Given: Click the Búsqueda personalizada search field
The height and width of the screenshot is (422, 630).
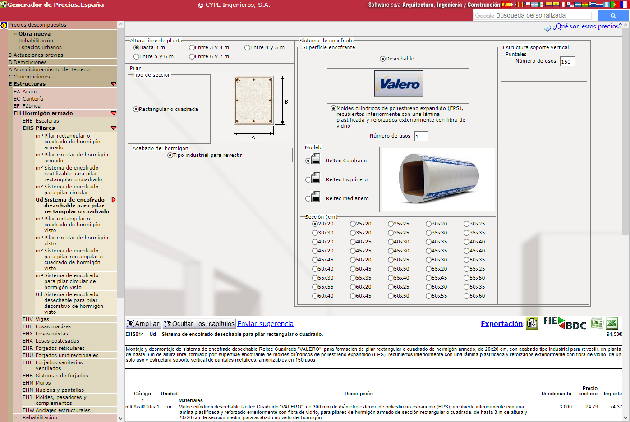Looking at the screenshot, I should tap(532, 15).
